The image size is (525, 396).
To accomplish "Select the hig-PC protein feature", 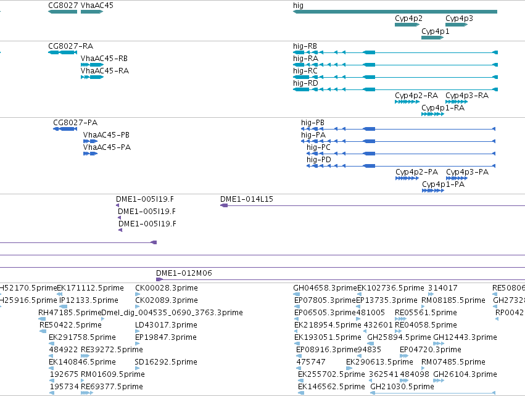I will [318, 147].
